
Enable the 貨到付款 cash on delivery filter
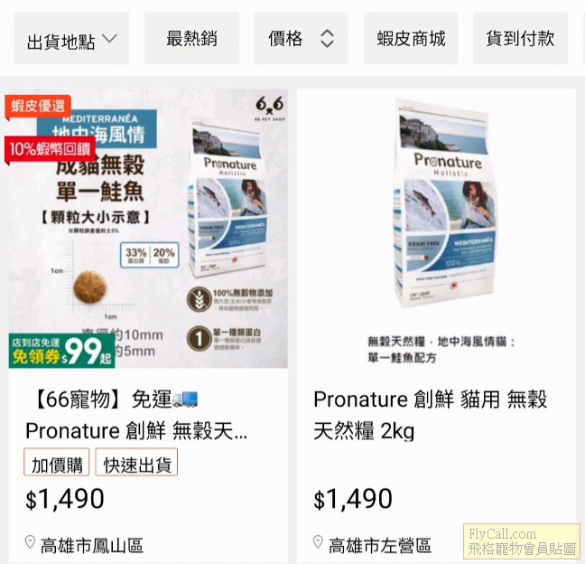tap(521, 39)
